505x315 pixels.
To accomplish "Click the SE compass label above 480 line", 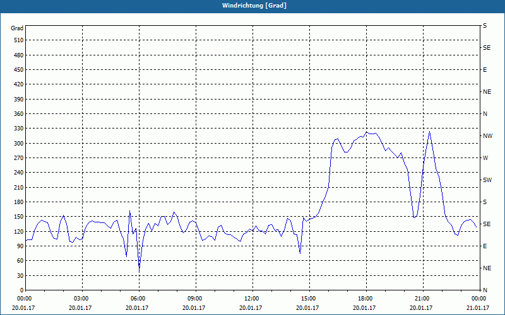I will click(x=487, y=48).
